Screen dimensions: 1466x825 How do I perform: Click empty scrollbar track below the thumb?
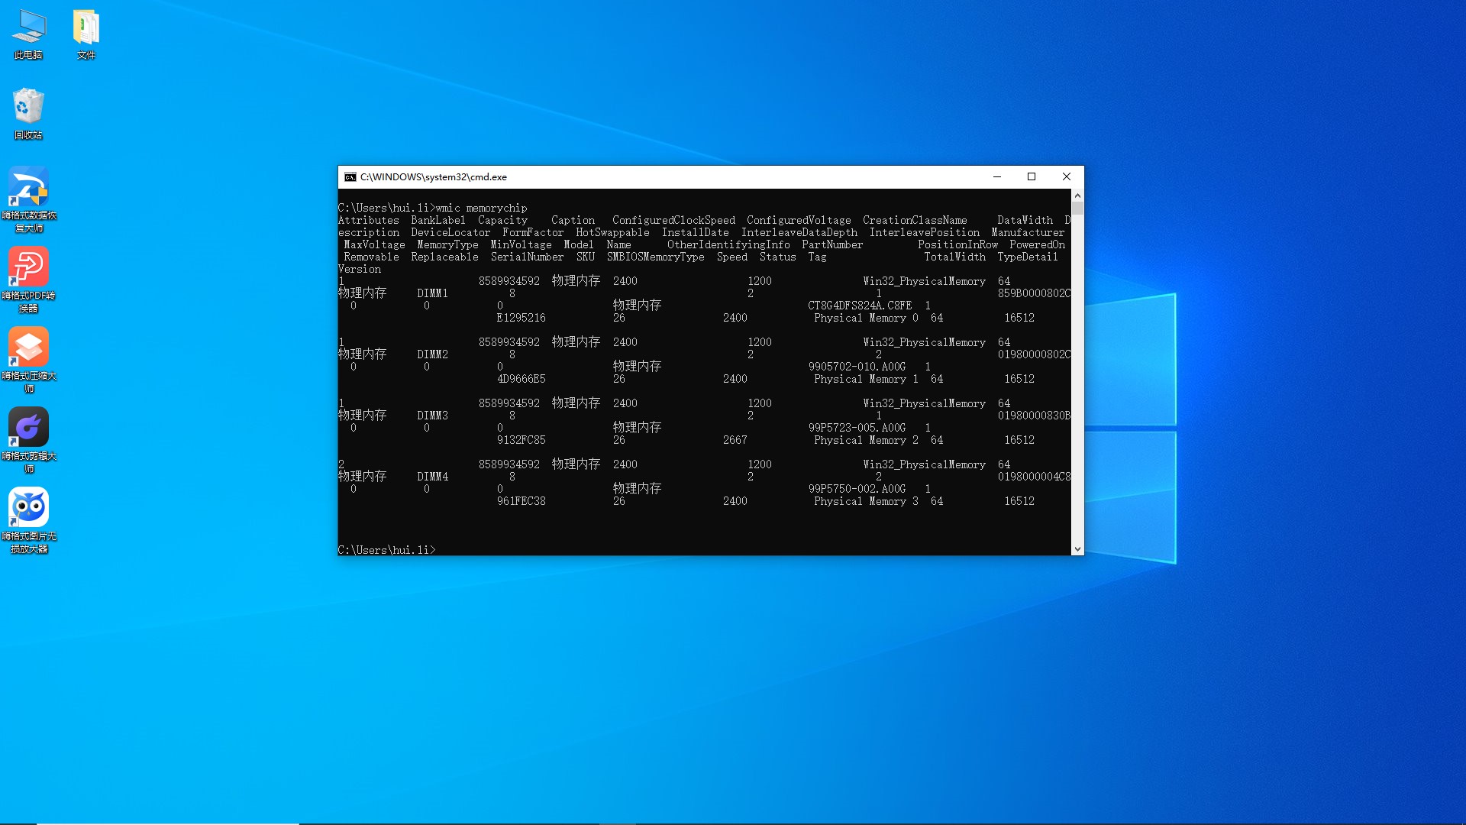[x=1077, y=382]
